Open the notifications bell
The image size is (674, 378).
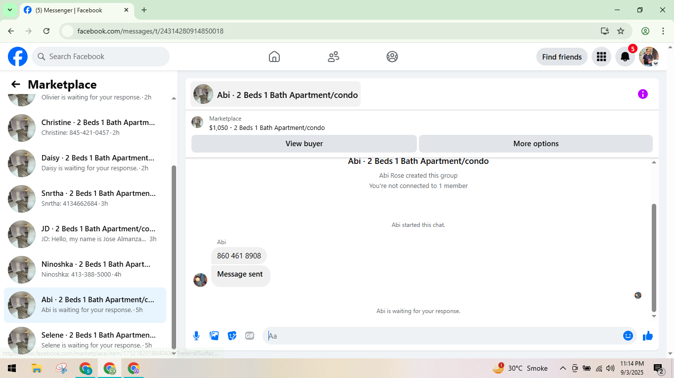pyautogui.click(x=625, y=57)
